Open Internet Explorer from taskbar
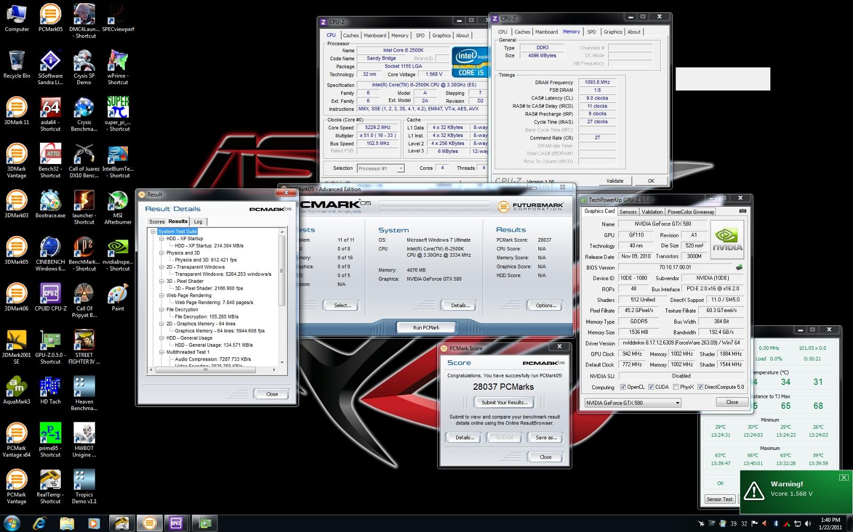This screenshot has height=532, width=853. (39, 523)
